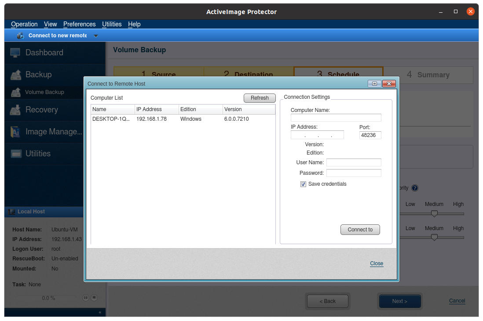
Task: Maximize the Connect to Remote Host dialog
Action: (x=374, y=83)
